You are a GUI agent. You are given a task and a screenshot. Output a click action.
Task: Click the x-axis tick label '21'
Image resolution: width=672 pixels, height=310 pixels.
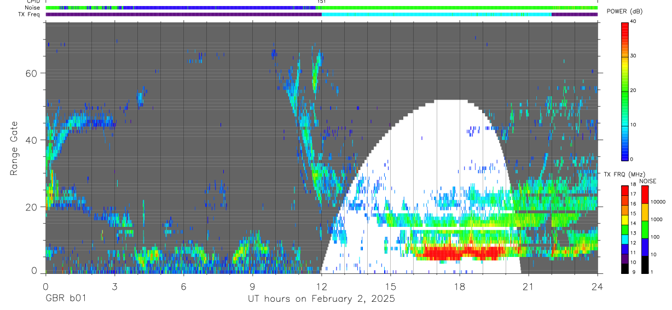click(528, 287)
